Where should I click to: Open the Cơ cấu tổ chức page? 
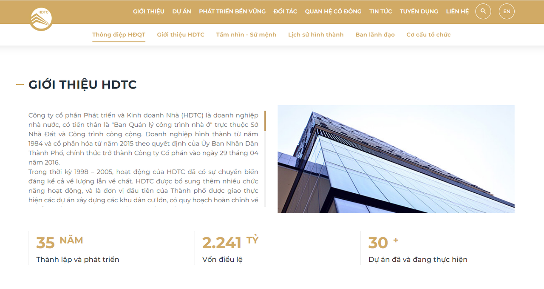428,34
